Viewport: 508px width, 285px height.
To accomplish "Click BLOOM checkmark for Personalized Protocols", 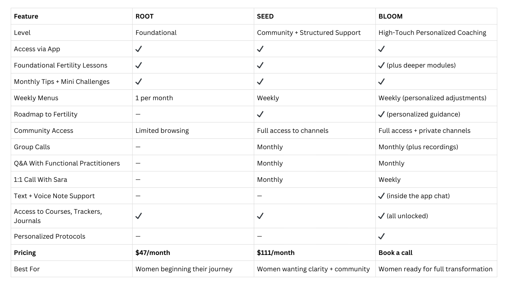I will 381,236.
